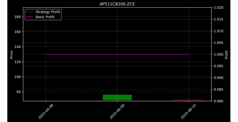This screenshot has height=122, width=238.
Task: Click the chart title AP511C8200.ZCE
Action: [117, 4]
